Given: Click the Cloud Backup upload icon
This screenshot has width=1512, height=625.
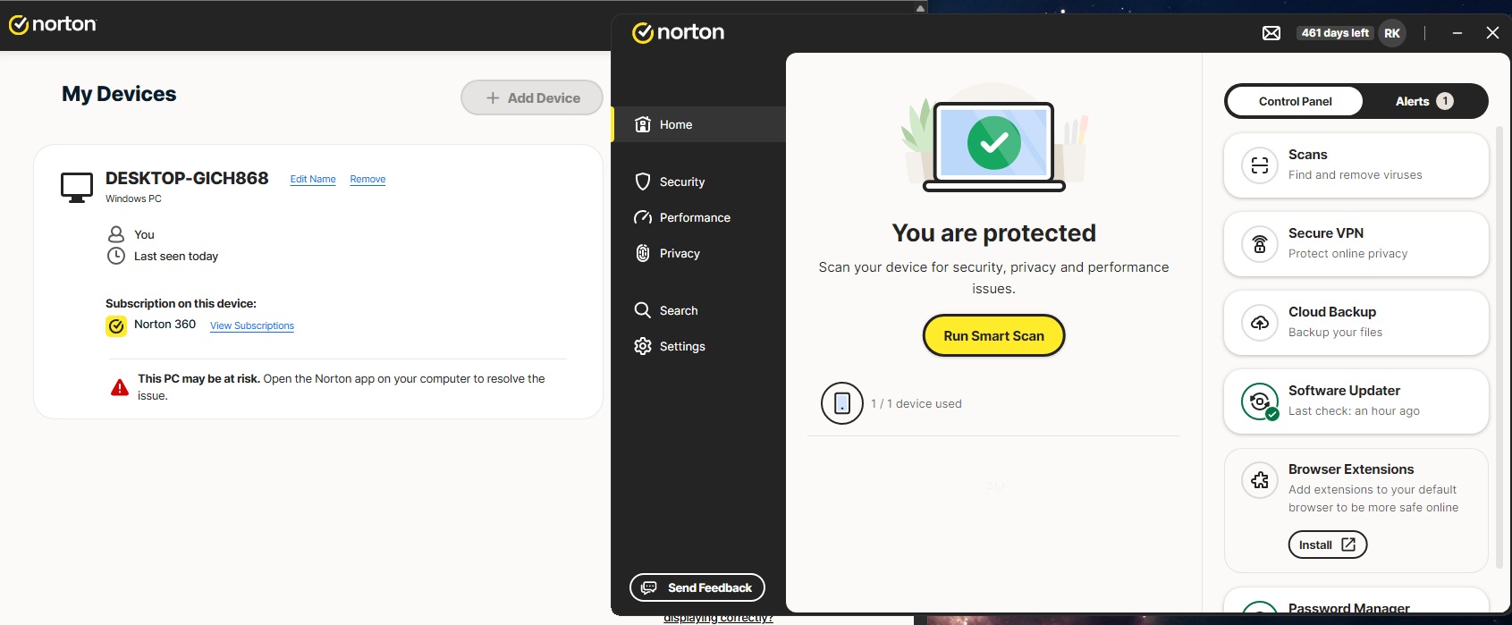Looking at the screenshot, I should [1260, 323].
